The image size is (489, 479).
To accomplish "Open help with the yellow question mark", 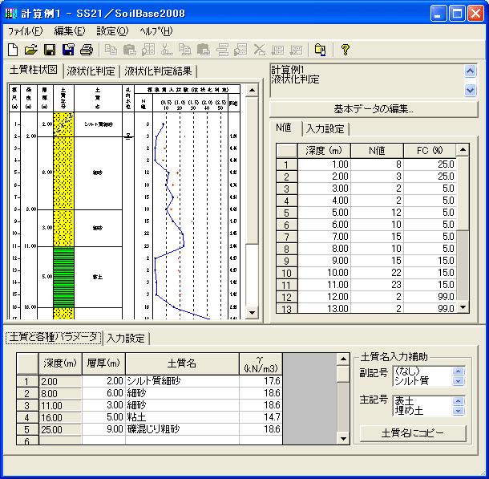I will point(346,50).
